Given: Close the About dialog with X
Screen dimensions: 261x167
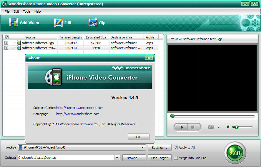Looking at the screenshot, I should [x=149, y=58].
